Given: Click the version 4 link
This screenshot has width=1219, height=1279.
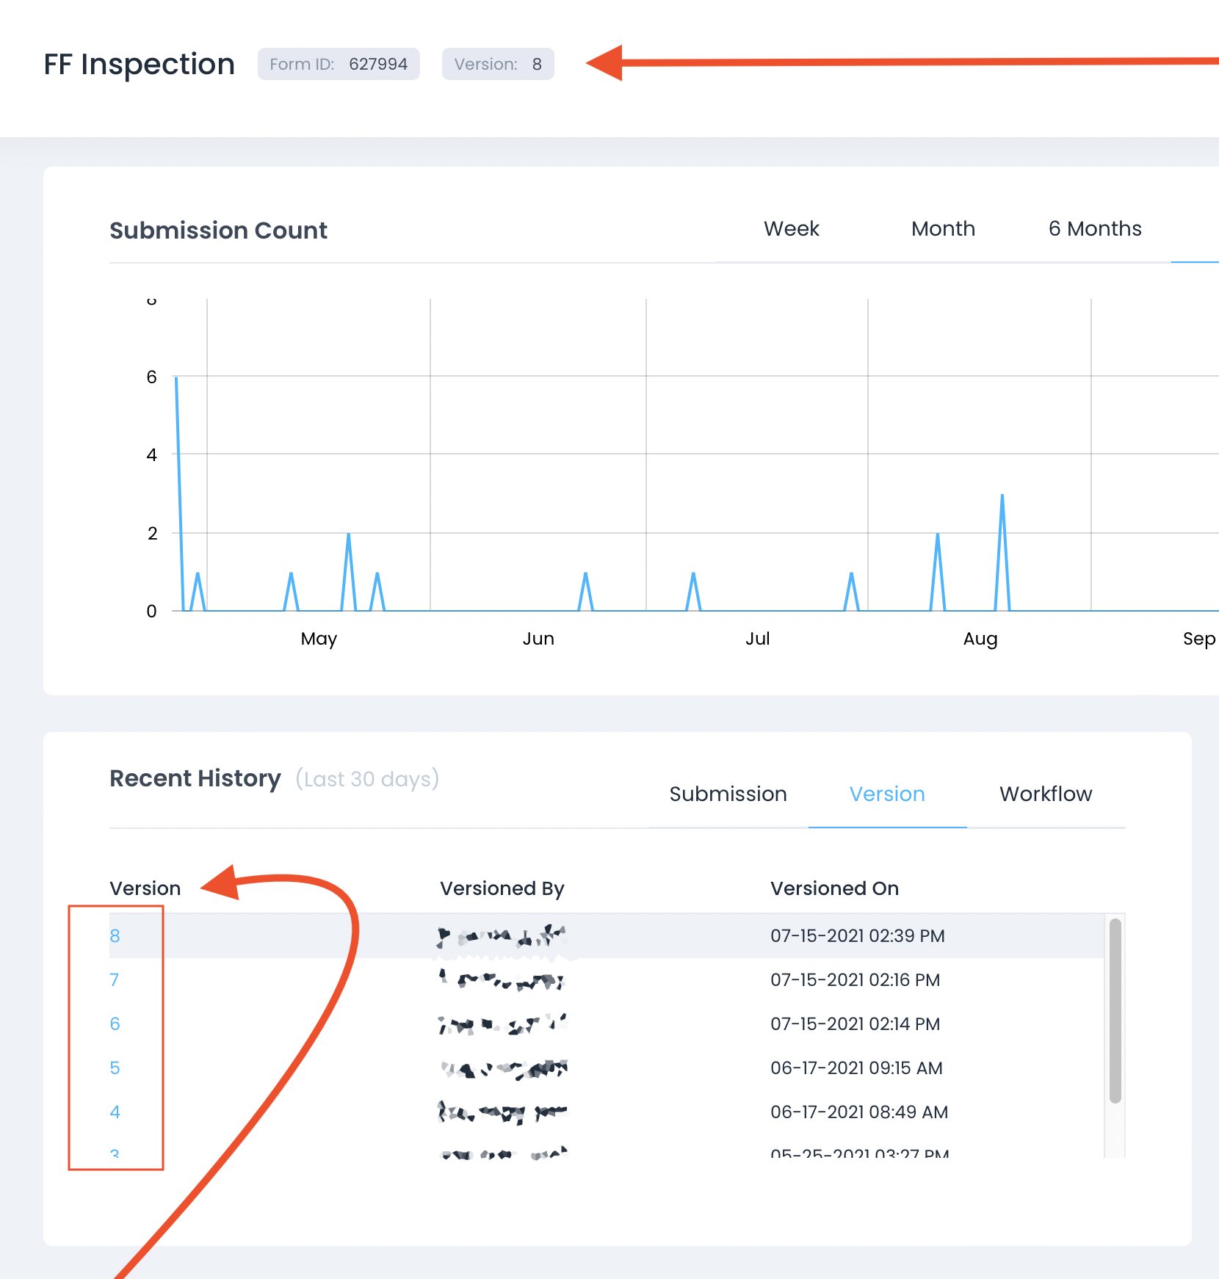Looking at the screenshot, I should (x=115, y=1112).
